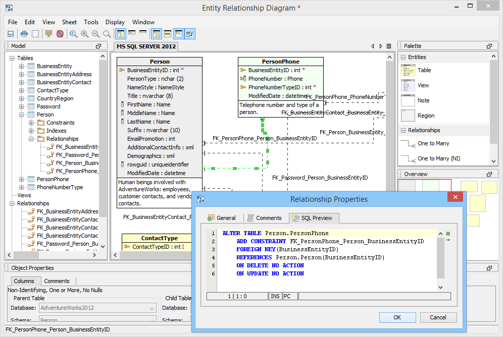Screen dimensions: 503x337
Task: Expand the Indexes folder under Person
Action: coord(31,131)
